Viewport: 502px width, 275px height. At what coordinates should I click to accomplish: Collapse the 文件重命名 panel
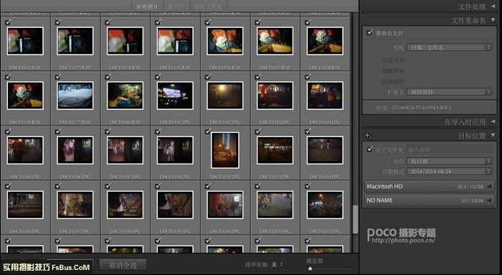[x=493, y=20]
